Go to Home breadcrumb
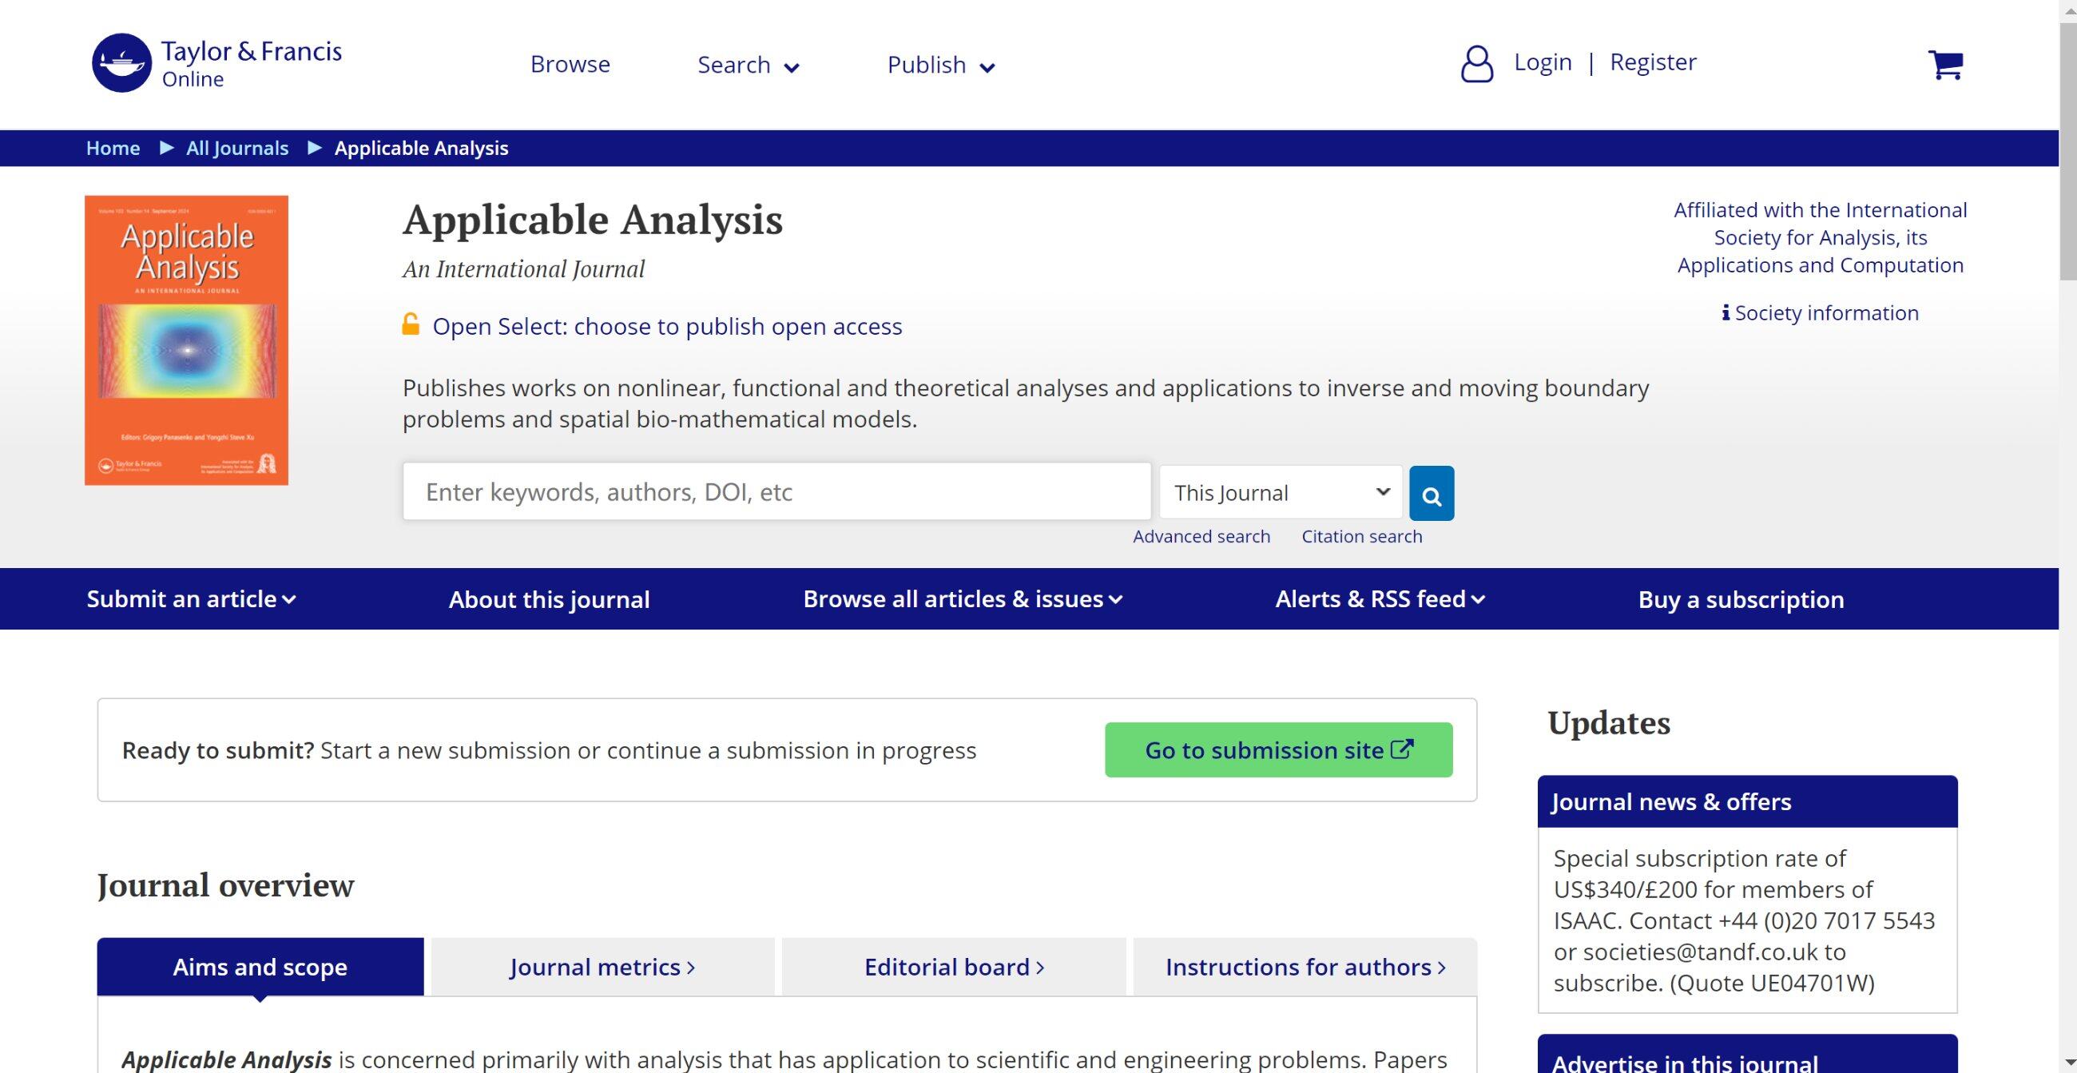The image size is (2077, 1073). click(x=113, y=149)
